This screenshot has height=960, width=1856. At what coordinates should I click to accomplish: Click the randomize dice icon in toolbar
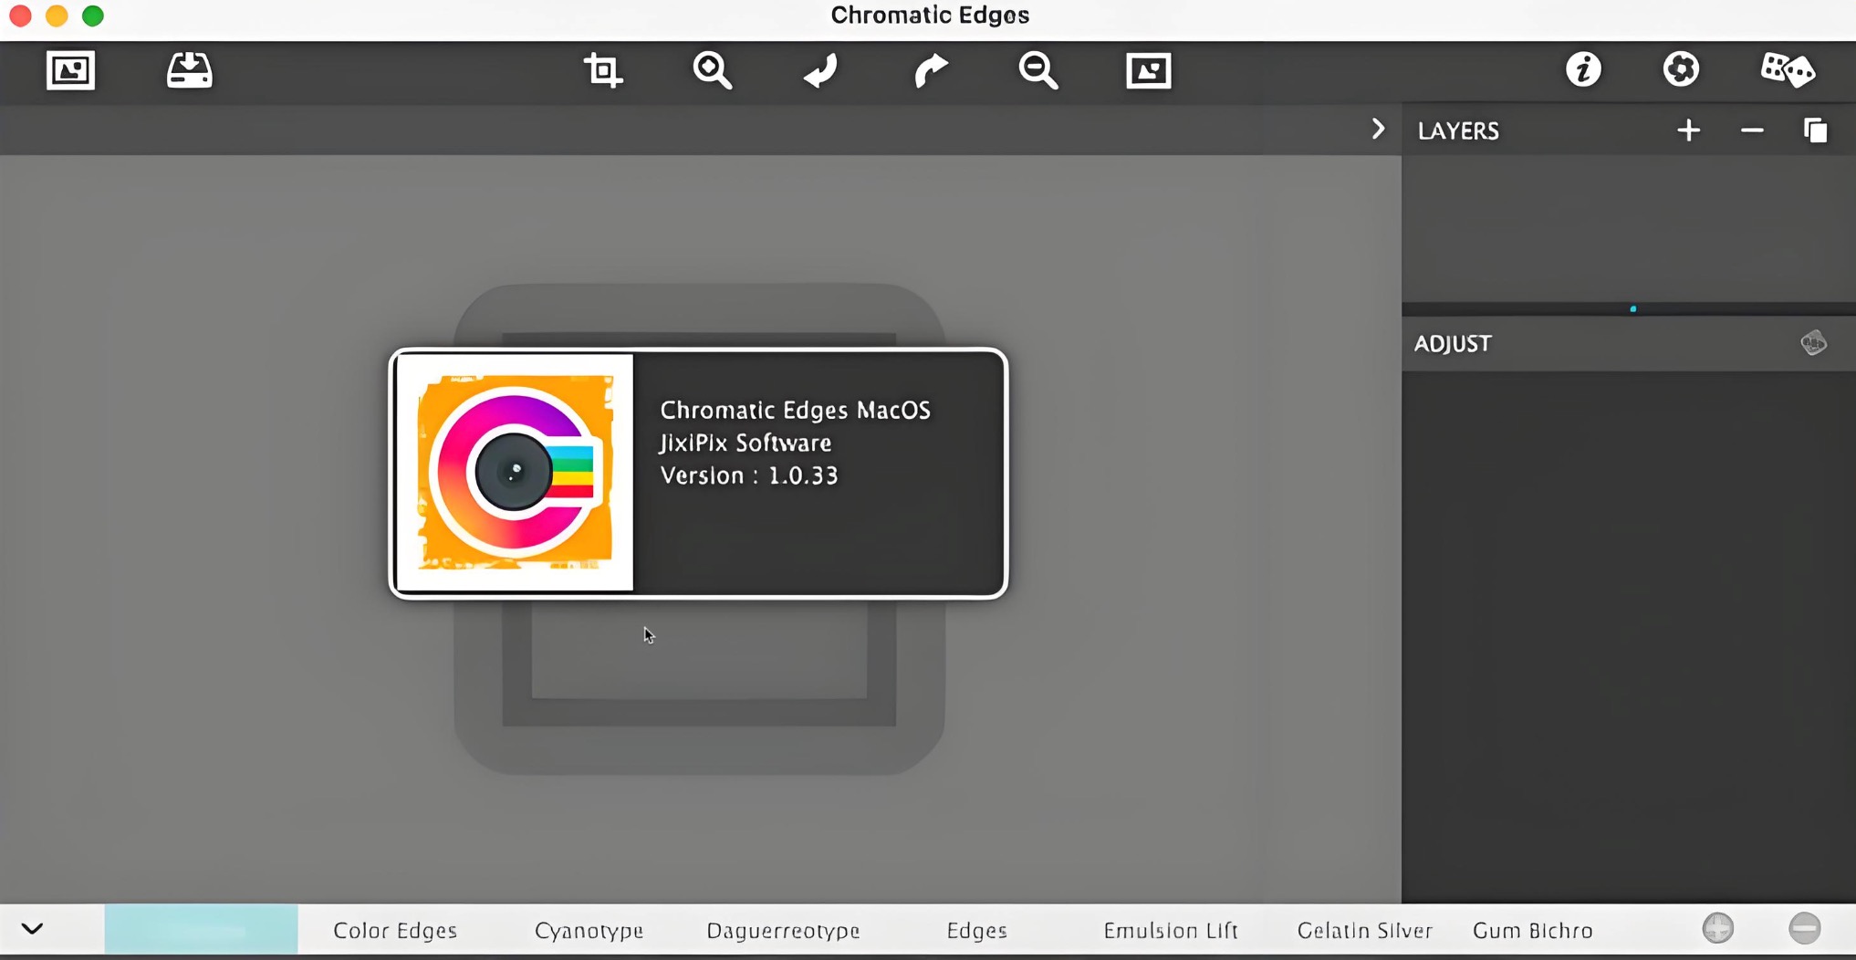(1787, 69)
